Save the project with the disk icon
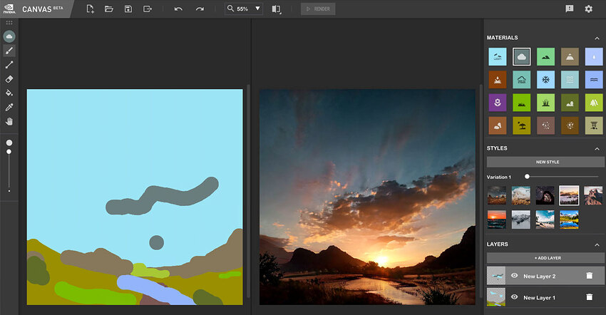Screen dimensions: 606x315 (x=128, y=9)
